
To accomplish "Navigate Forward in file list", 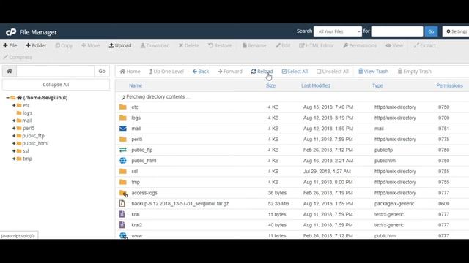I will (230, 72).
